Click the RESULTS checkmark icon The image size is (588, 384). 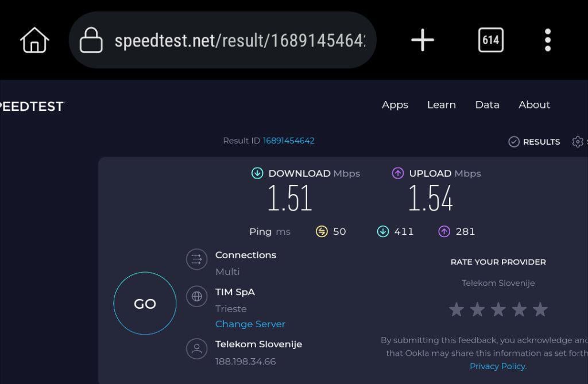coord(514,142)
